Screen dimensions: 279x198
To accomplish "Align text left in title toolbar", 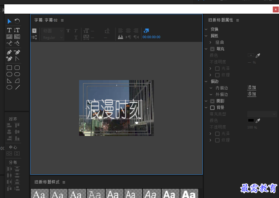I will (x=121, y=30).
